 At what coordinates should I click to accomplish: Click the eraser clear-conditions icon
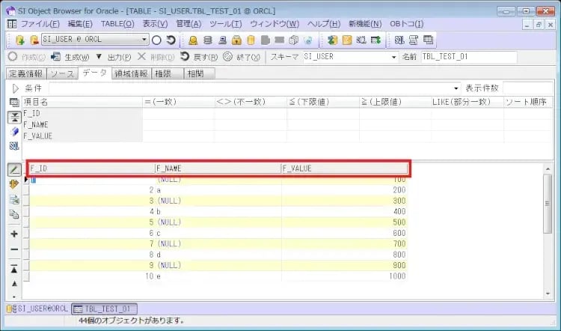click(14, 132)
